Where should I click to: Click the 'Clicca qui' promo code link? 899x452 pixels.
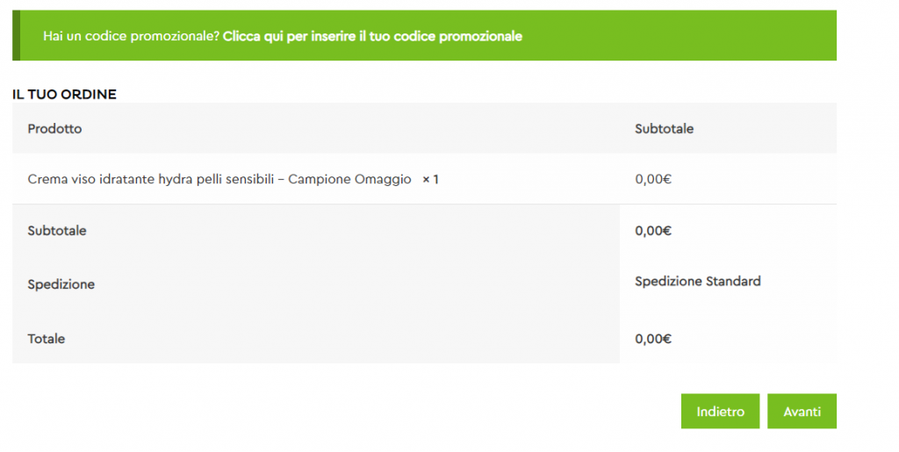(x=372, y=36)
